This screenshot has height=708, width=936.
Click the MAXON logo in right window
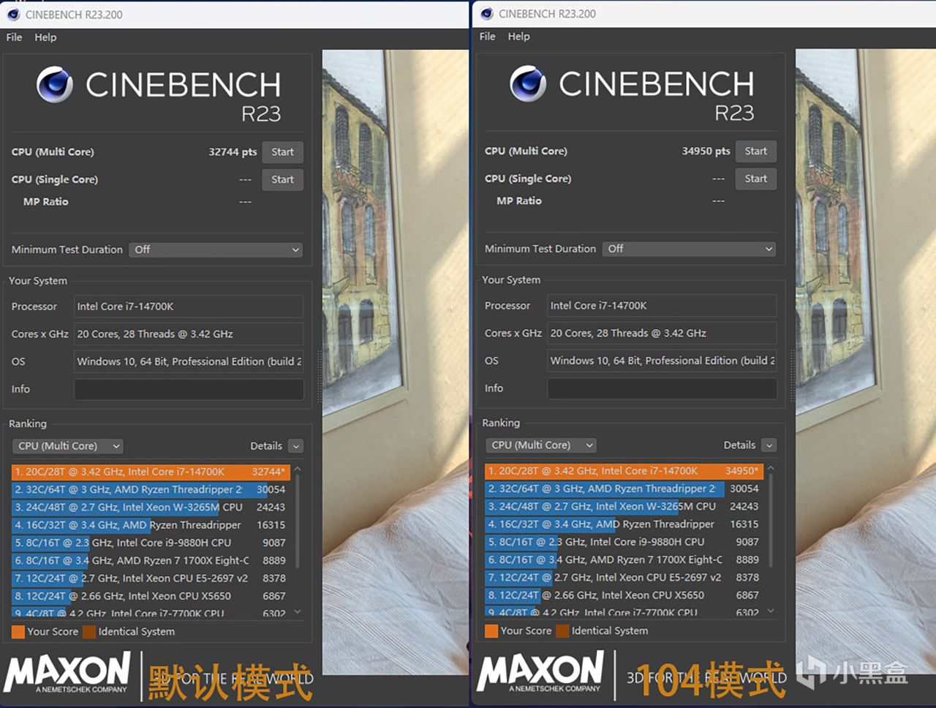coord(540,673)
